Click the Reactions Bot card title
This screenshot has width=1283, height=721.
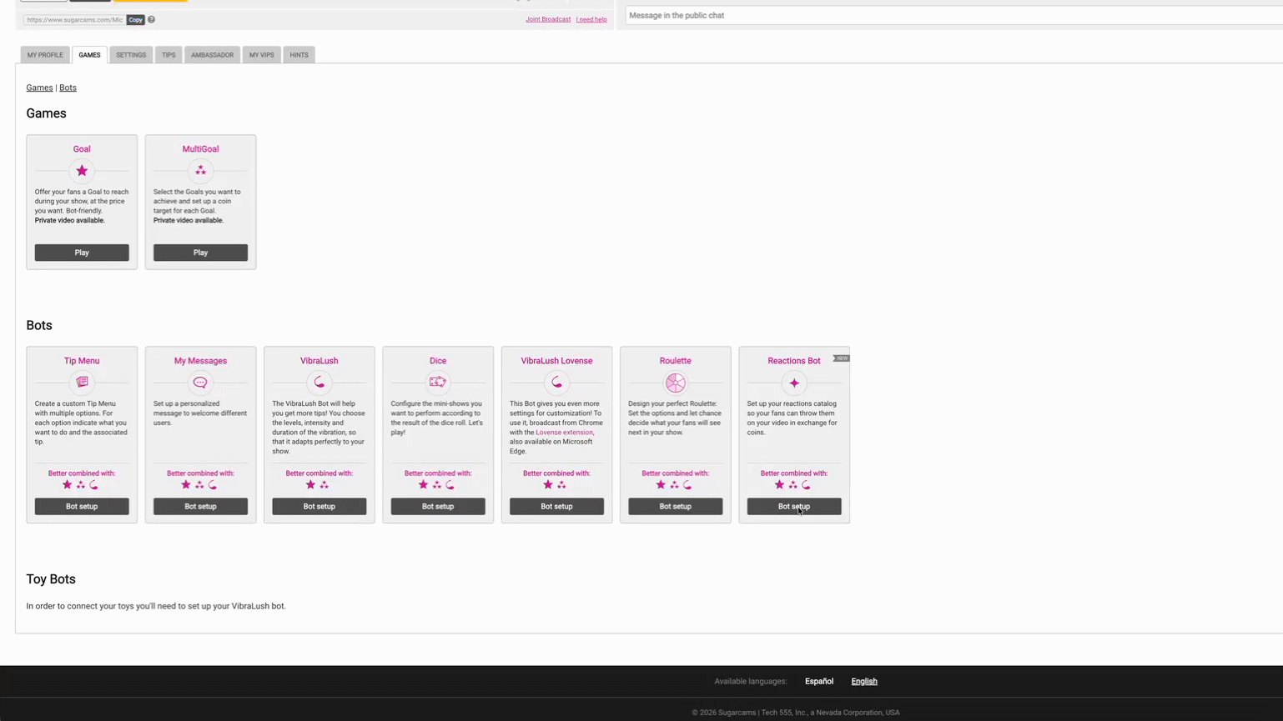pos(794,361)
